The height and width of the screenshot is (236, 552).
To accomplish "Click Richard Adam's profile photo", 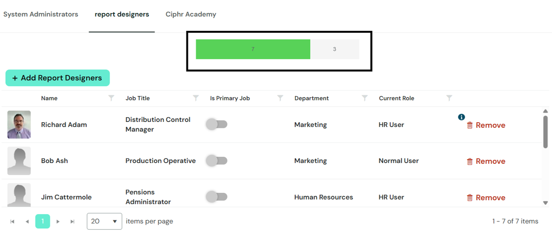I will tap(19, 125).
